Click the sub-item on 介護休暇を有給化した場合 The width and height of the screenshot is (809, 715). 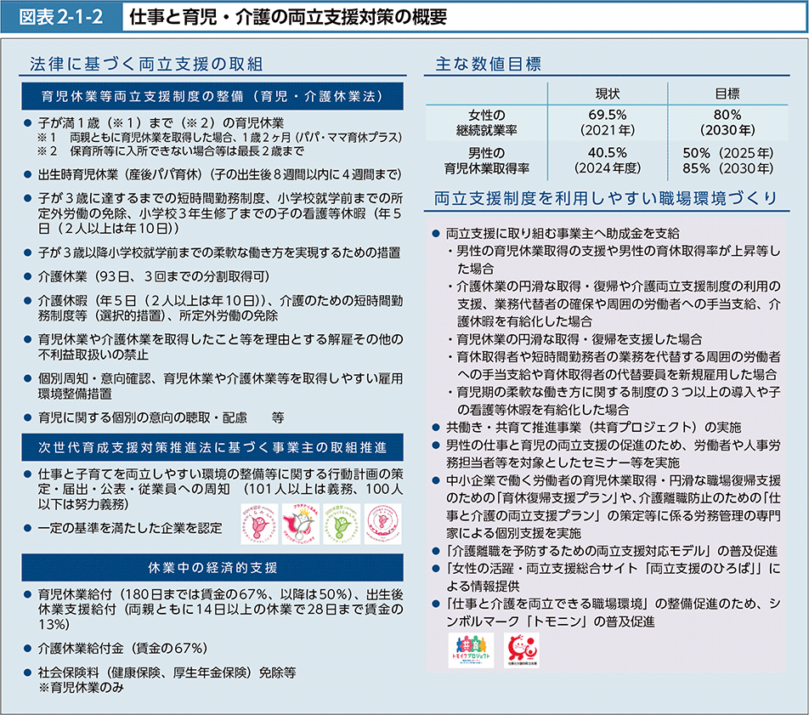click(x=614, y=304)
